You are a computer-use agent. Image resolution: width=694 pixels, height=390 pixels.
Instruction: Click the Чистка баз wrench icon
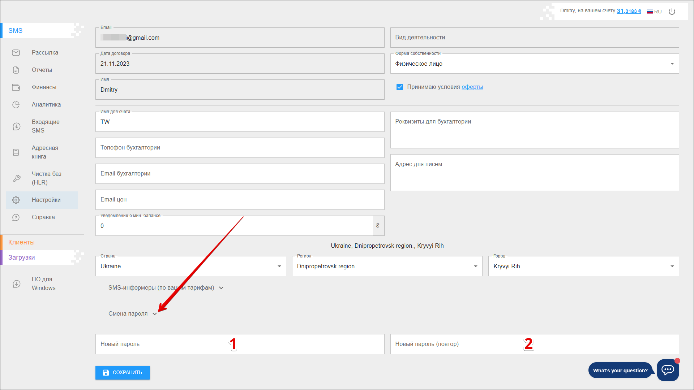[17, 178]
